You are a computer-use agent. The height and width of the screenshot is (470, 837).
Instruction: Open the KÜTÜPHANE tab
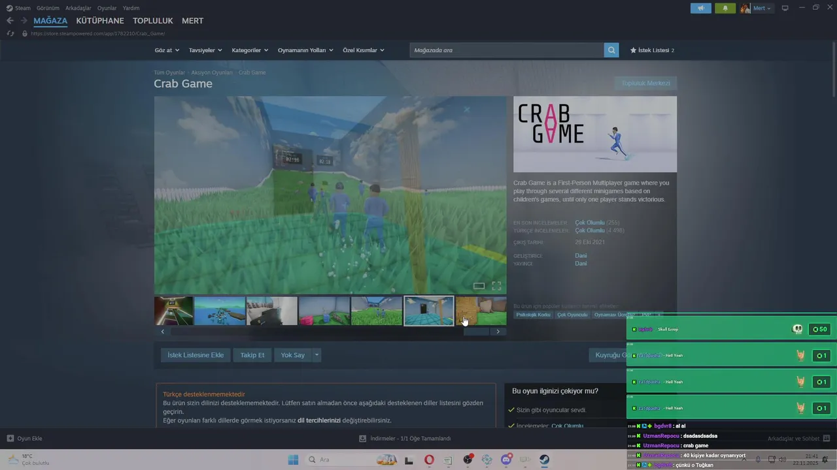pyautogui.click(x=100, y=21)
